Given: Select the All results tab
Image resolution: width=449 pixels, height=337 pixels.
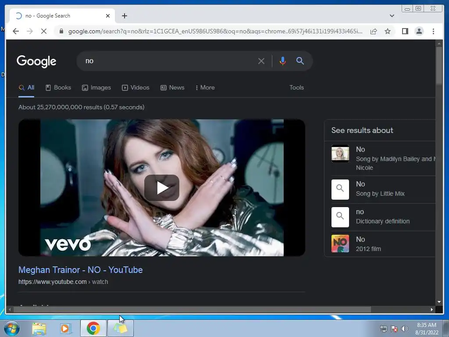Looking at the screenshot, I should coord(26,88).
